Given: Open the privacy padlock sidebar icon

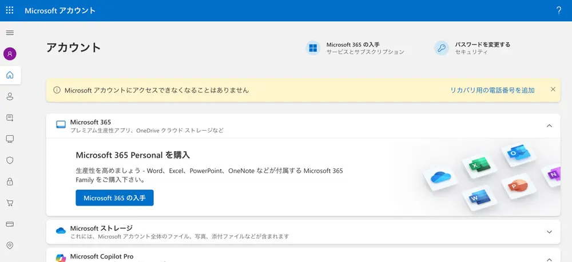Looking at the screenshot, I should pos(10,181).
